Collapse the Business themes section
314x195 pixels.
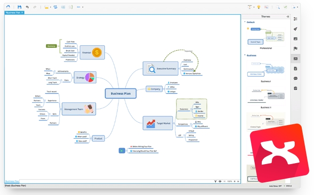(x=245, y=55)
